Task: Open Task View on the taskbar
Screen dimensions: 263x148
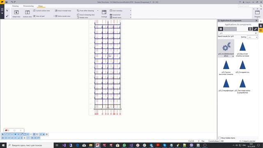Action: point(57,145)
